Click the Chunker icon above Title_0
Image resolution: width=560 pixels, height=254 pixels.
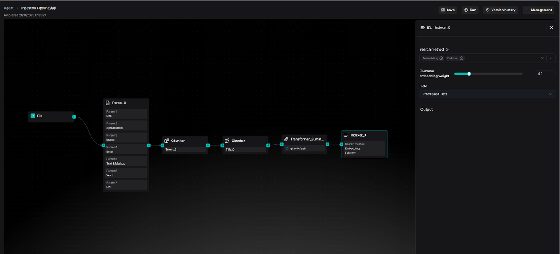(227, 141)
